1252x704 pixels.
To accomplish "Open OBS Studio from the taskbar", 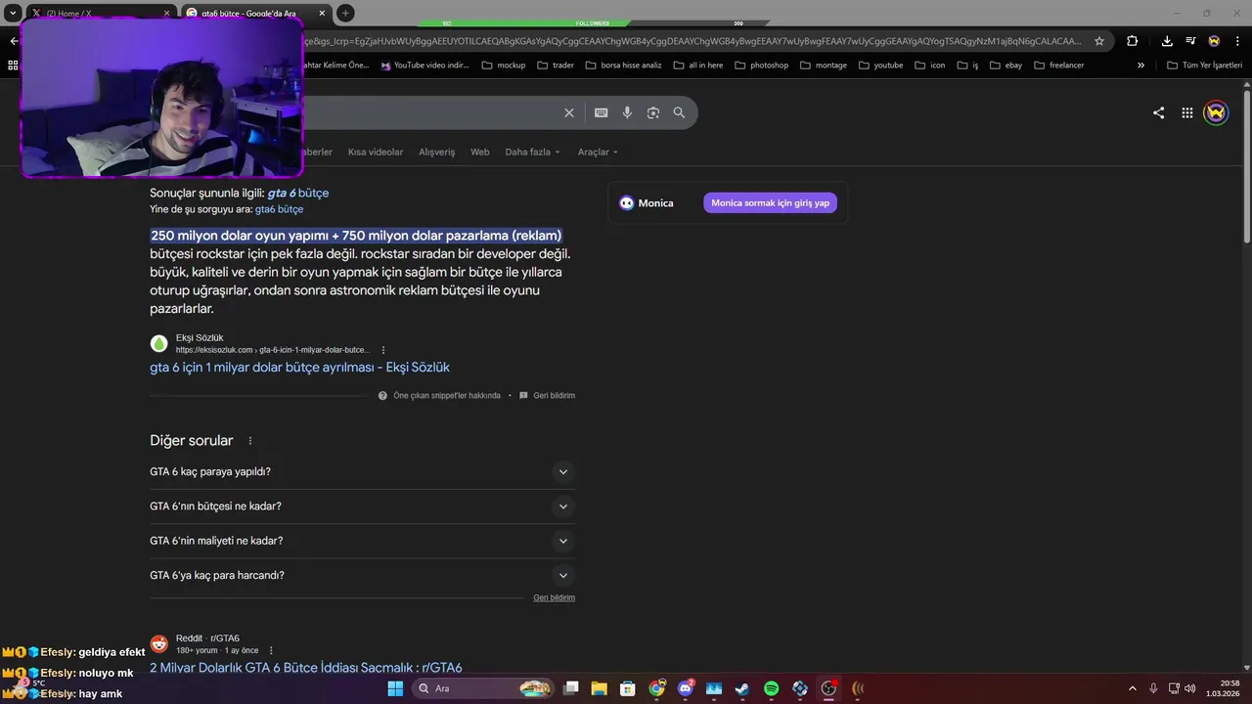I will tap(828, 688).
